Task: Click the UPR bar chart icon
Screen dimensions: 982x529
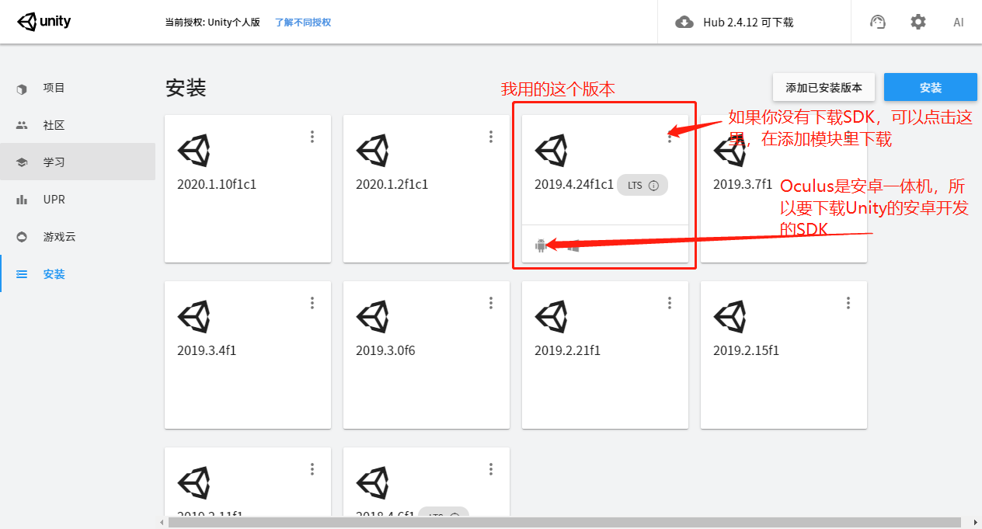Action: [x=22, y=200]
